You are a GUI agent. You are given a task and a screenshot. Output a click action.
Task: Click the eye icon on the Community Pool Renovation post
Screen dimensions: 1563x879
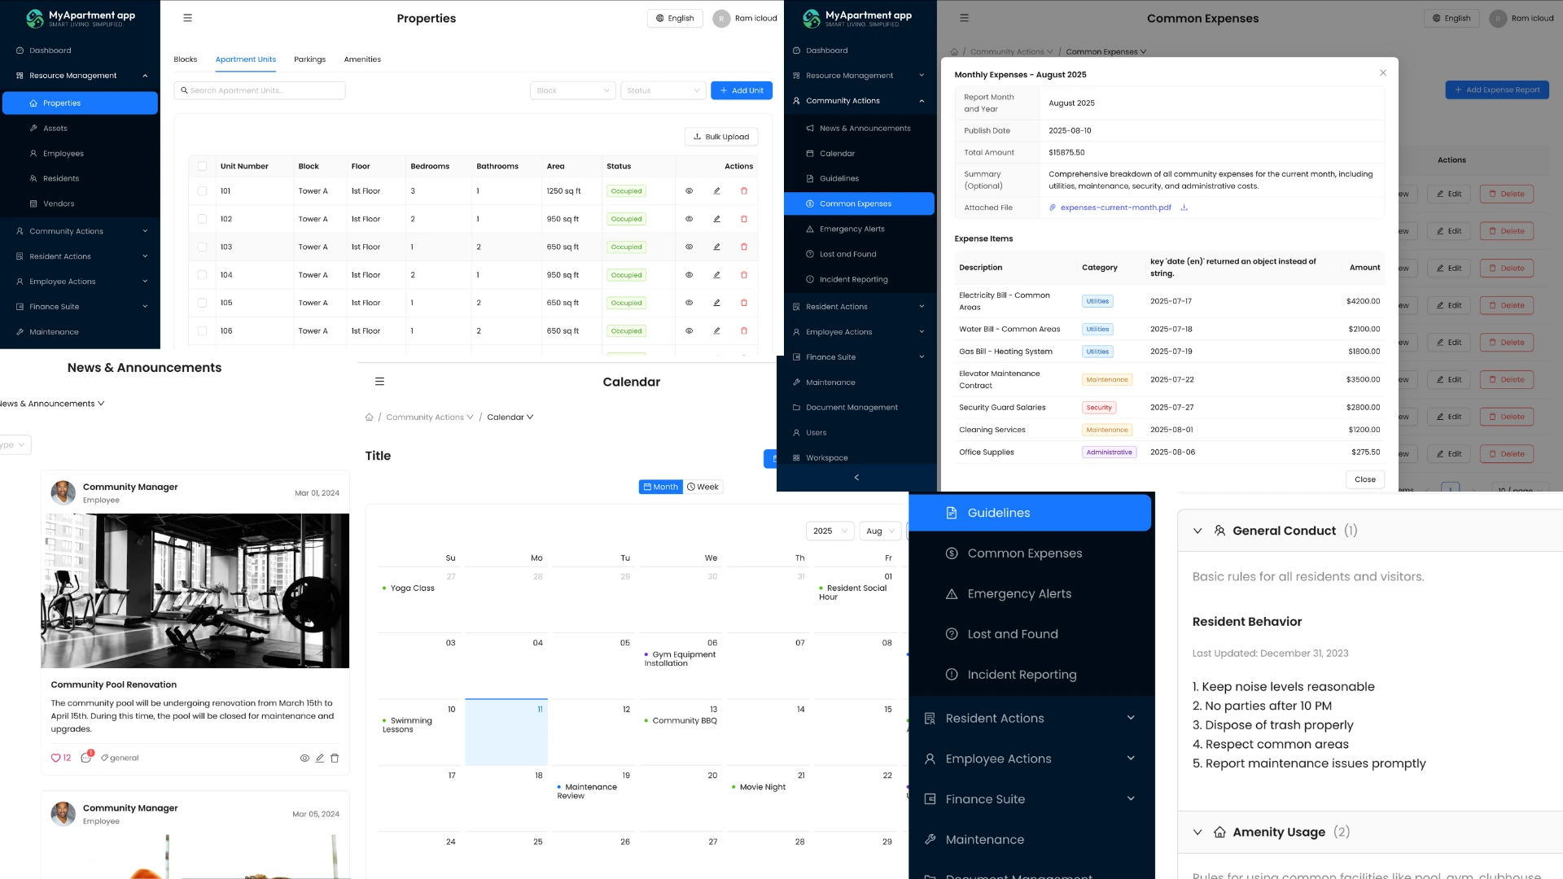[x=304, y=758]
